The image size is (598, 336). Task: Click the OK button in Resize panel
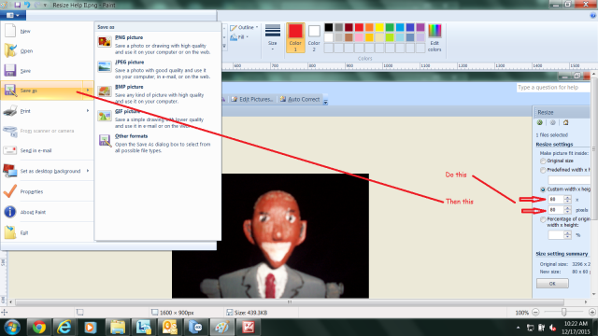[552, 284]
